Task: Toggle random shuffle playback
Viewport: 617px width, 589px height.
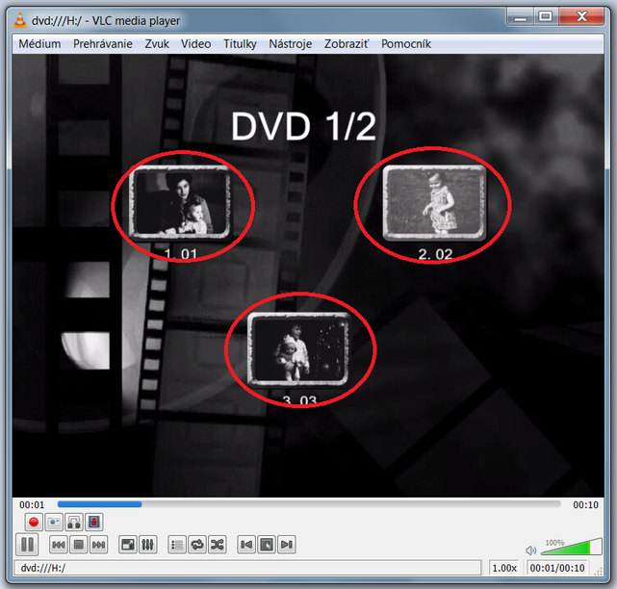Action: click(x=218, y=545)
